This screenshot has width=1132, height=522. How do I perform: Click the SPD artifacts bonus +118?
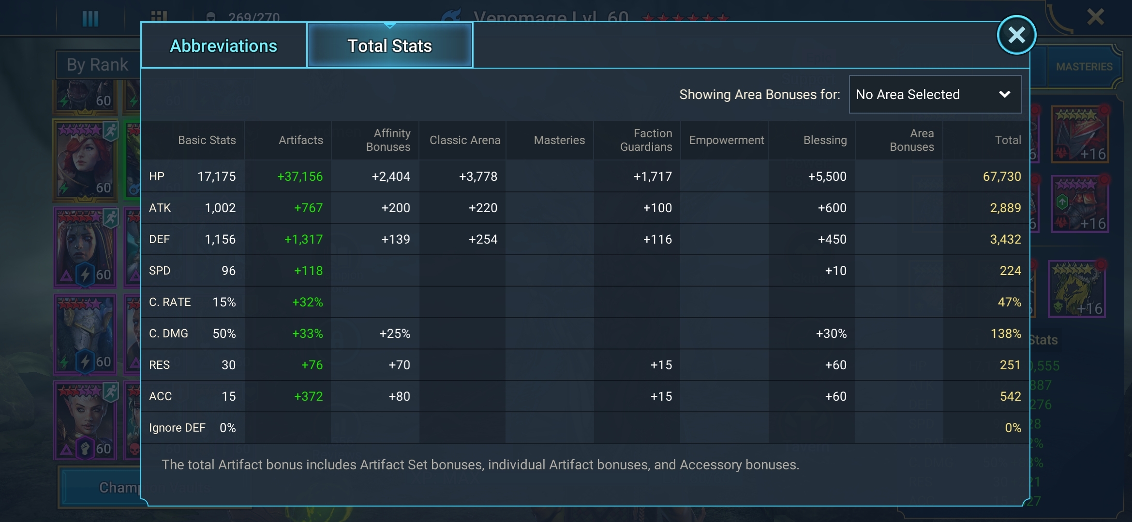[x=308, y=271]
